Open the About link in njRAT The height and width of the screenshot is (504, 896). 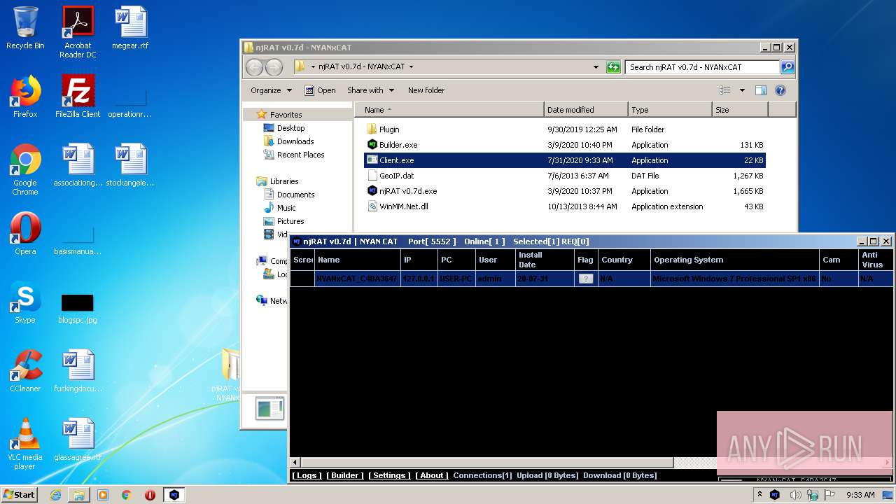click(x=432, y=475)
